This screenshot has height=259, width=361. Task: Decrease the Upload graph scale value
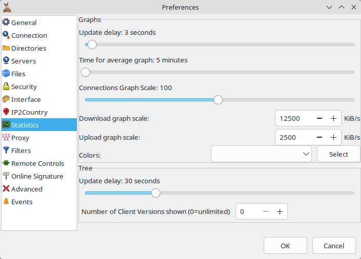(320, 138)
